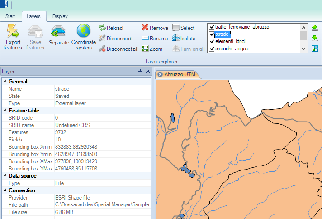Collapse the Feature table section
The image size is (322, 219).
5,111
